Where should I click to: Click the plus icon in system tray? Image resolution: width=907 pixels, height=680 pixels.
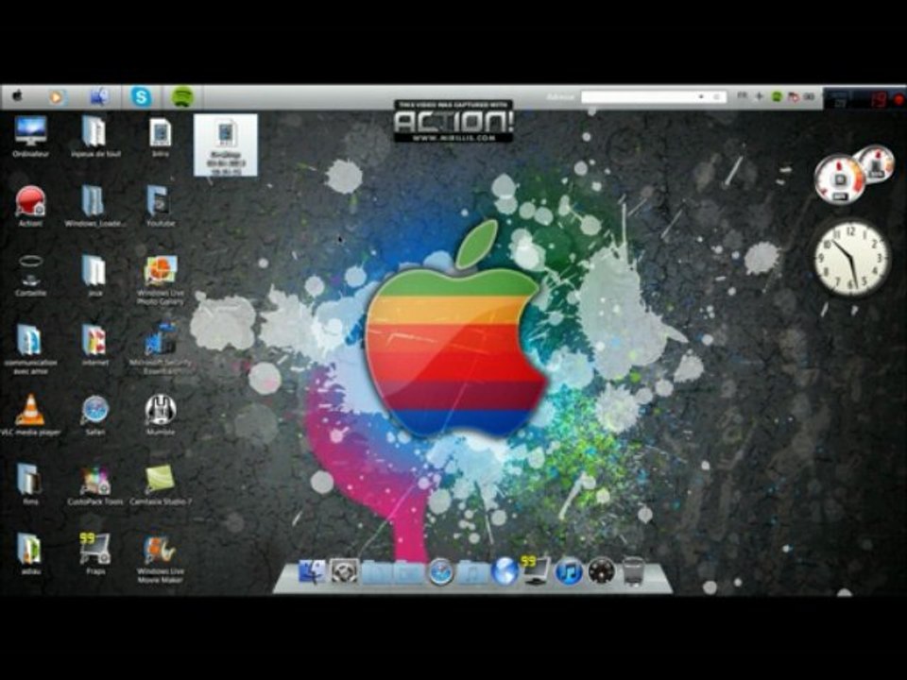[760, 96]
